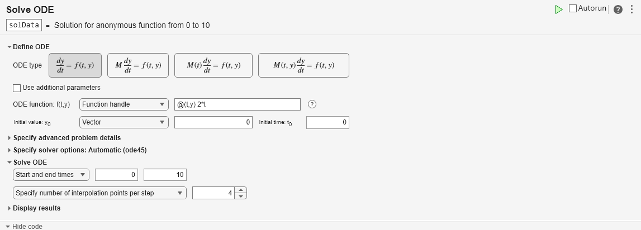Viewport: 641px width, 230px height.
Task: Select ODE type dy/dt = f(t, y)
Action: [x=75, y=65]
